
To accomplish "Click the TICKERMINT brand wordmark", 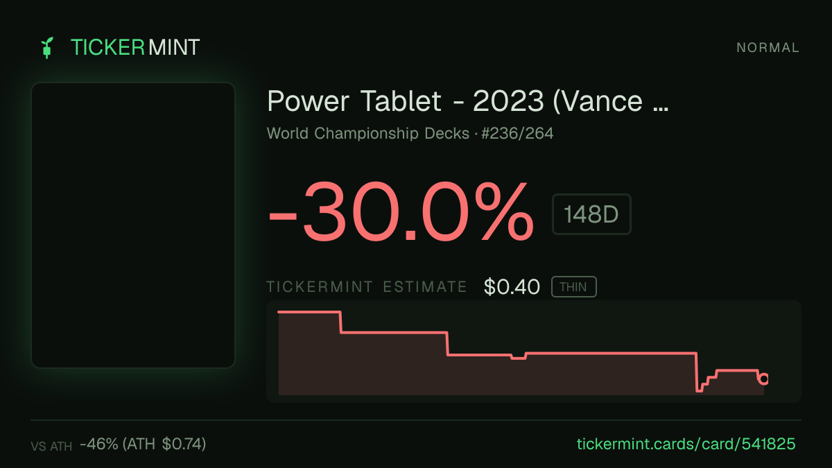I will click(x=135, y=47).
